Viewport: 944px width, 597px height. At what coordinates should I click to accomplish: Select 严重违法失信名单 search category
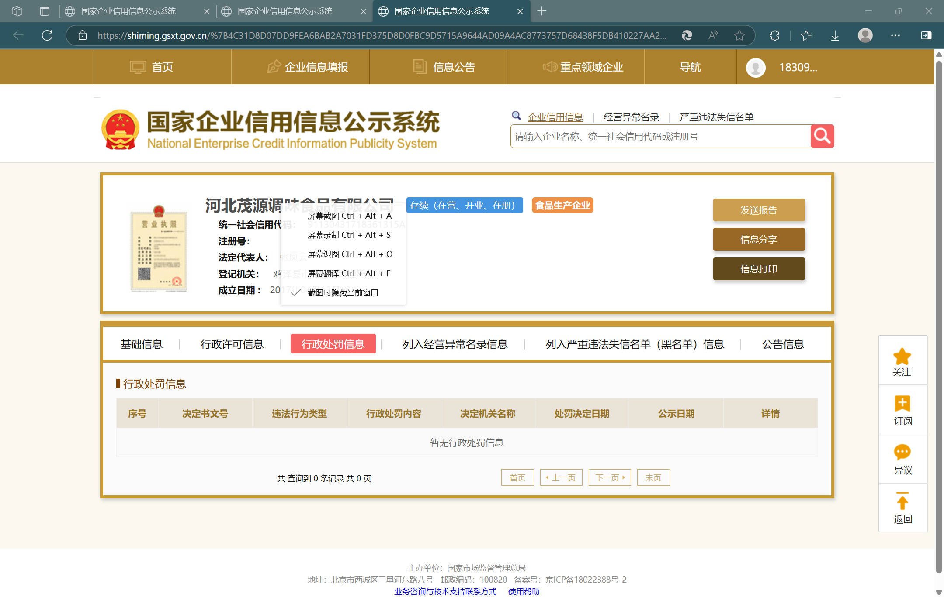(x=716, y=117)
